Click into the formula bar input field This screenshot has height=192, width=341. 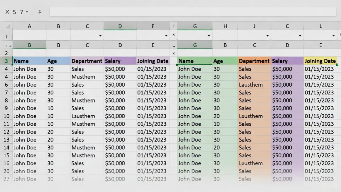(192, 12)
